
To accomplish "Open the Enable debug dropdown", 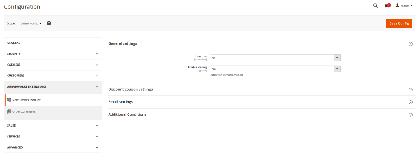I will tap(275, 69).
